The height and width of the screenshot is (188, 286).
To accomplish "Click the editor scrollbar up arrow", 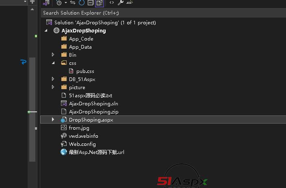I will [x=32, y=9].
